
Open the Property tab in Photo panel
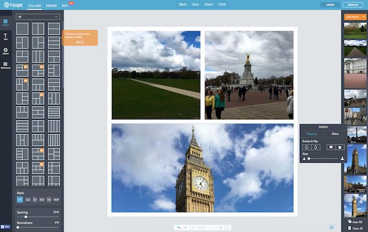point(311,134)
